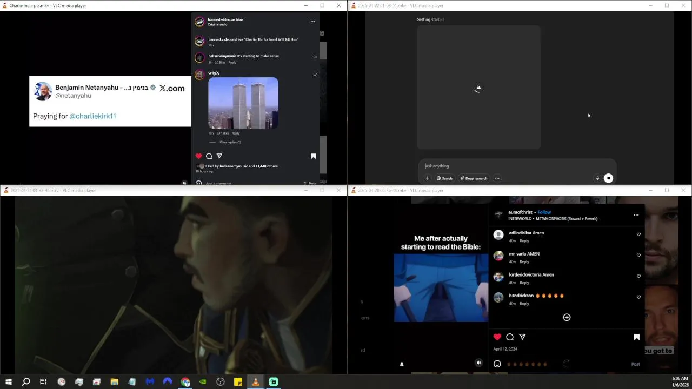
Task: Click the round stop-generation button in chat box
Action: tap(608, 178)
